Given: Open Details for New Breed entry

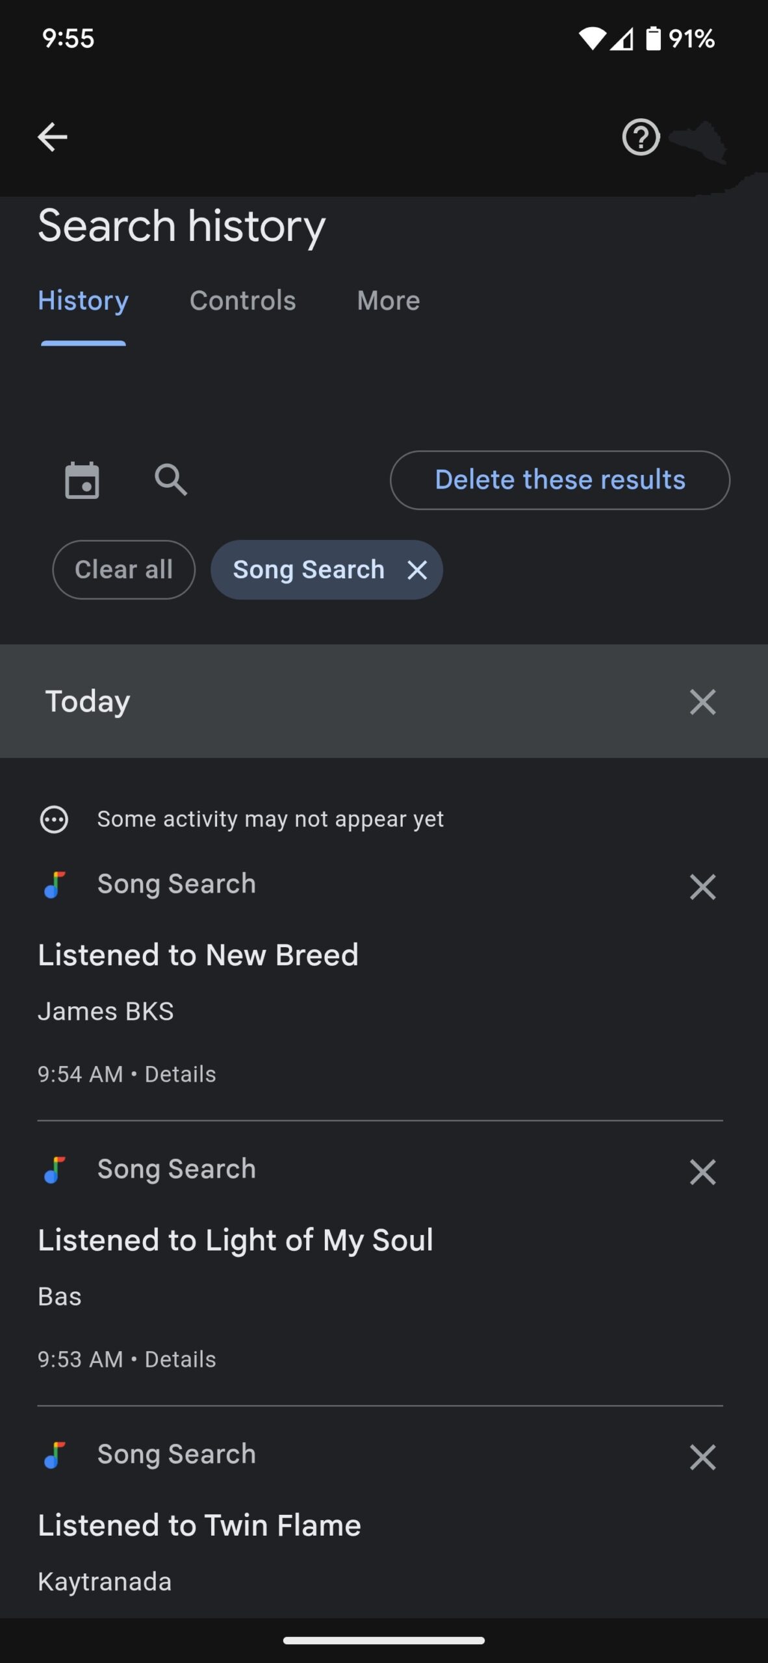Looking at the screenshot, I should [180, 1074].
